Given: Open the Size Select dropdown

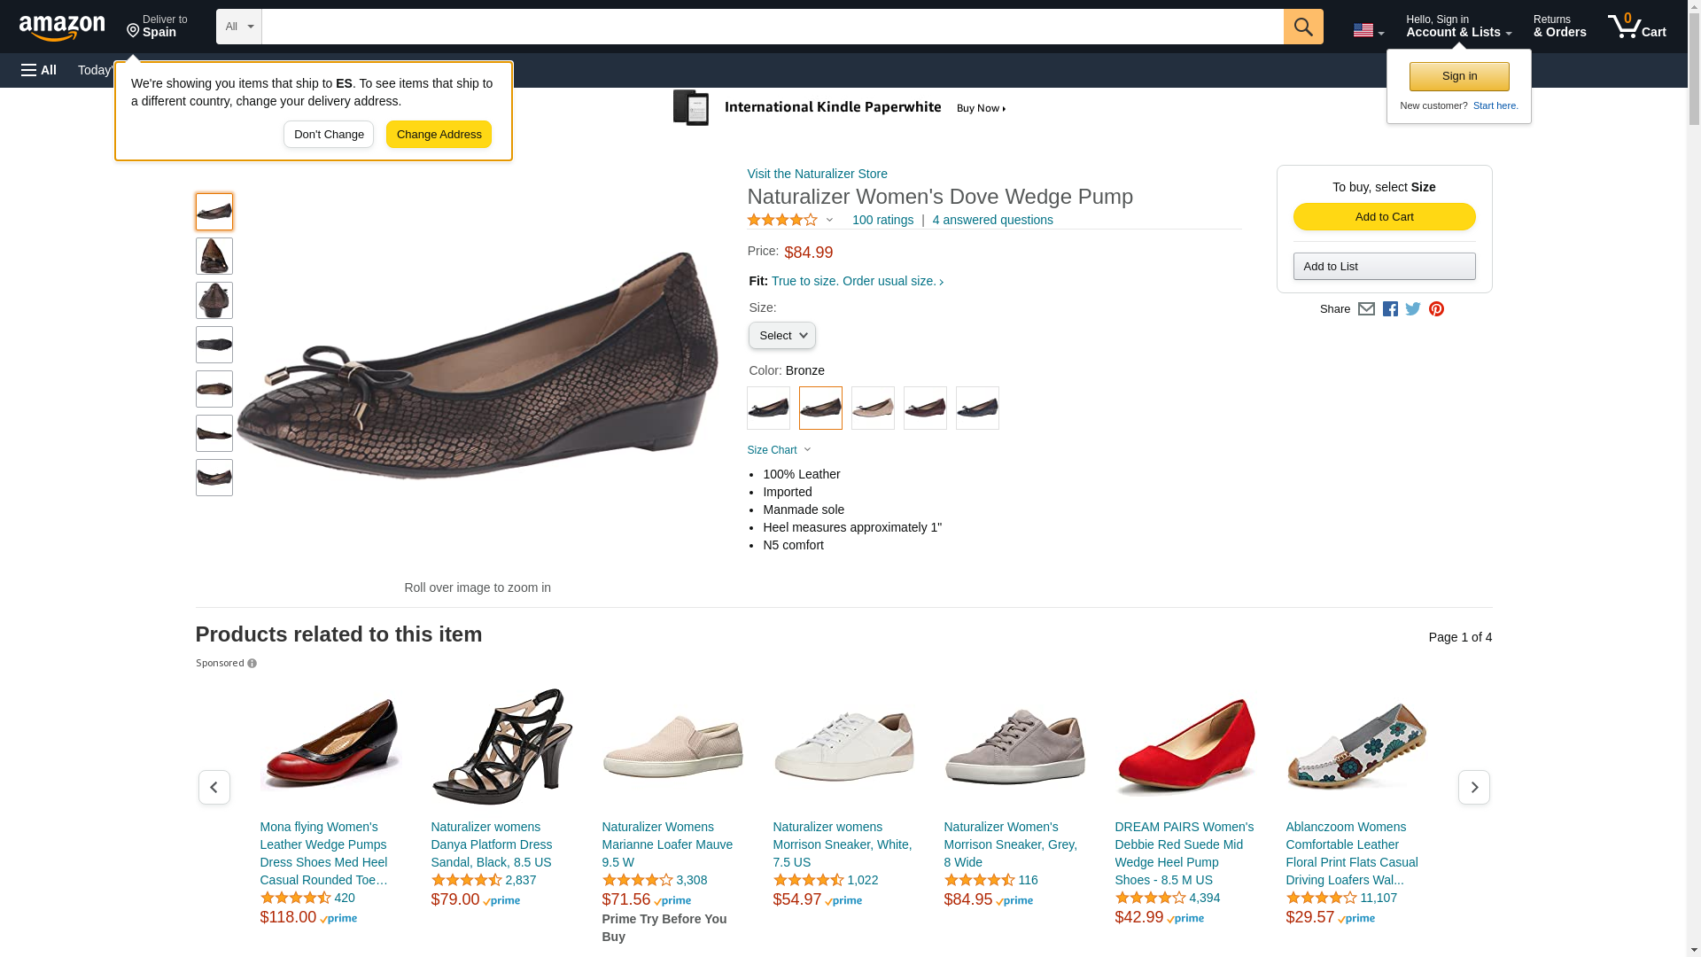Looking at the screenshot, I should (781, 336).
